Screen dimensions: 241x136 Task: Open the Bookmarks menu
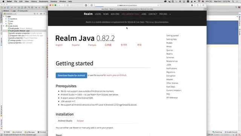coord(44,2)
